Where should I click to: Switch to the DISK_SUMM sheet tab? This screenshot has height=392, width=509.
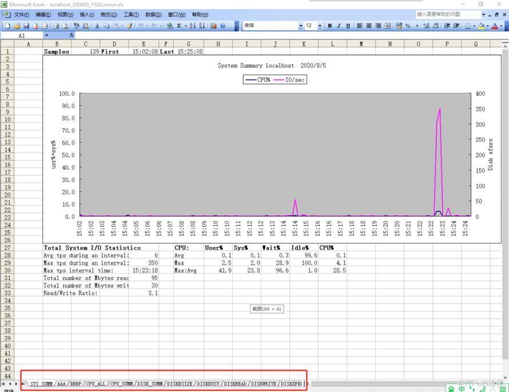click(x=150, y=384)
